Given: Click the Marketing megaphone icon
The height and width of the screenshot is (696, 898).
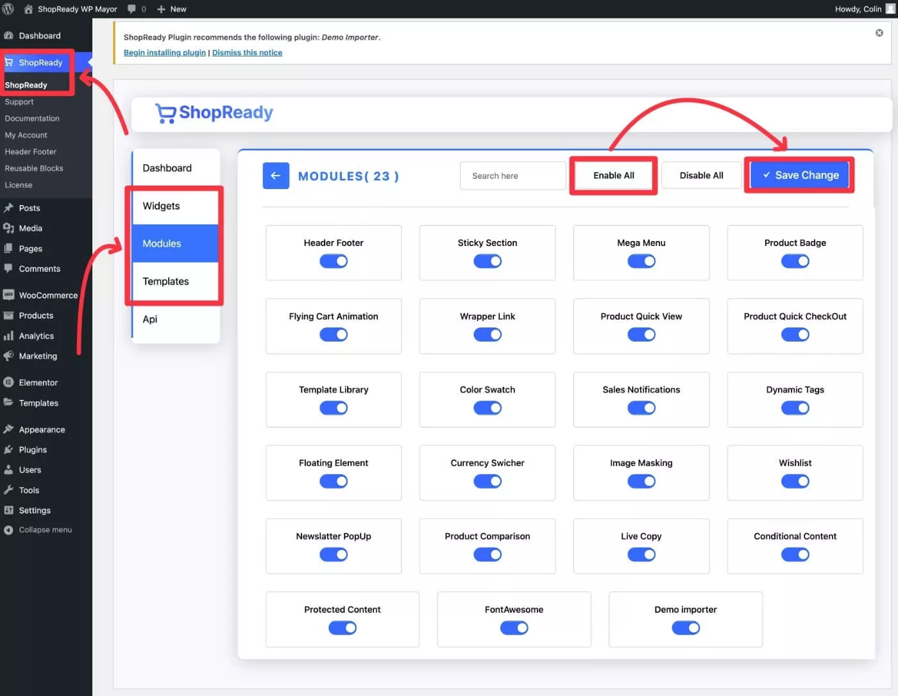Looking at the screenshot, I should pyautogui.click(x=8, y=356).
